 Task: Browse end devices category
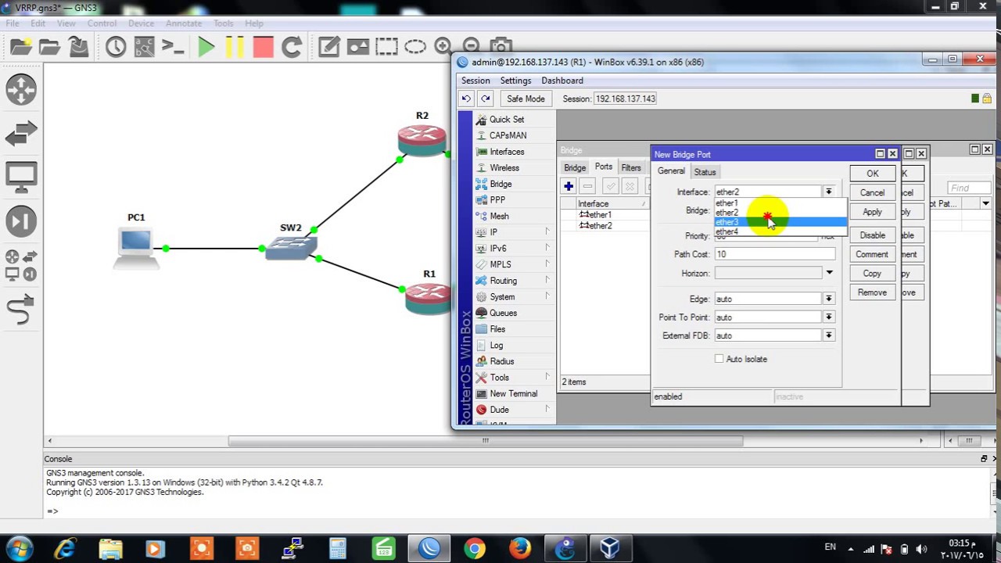pyautogui.click(x=21, y=178)
